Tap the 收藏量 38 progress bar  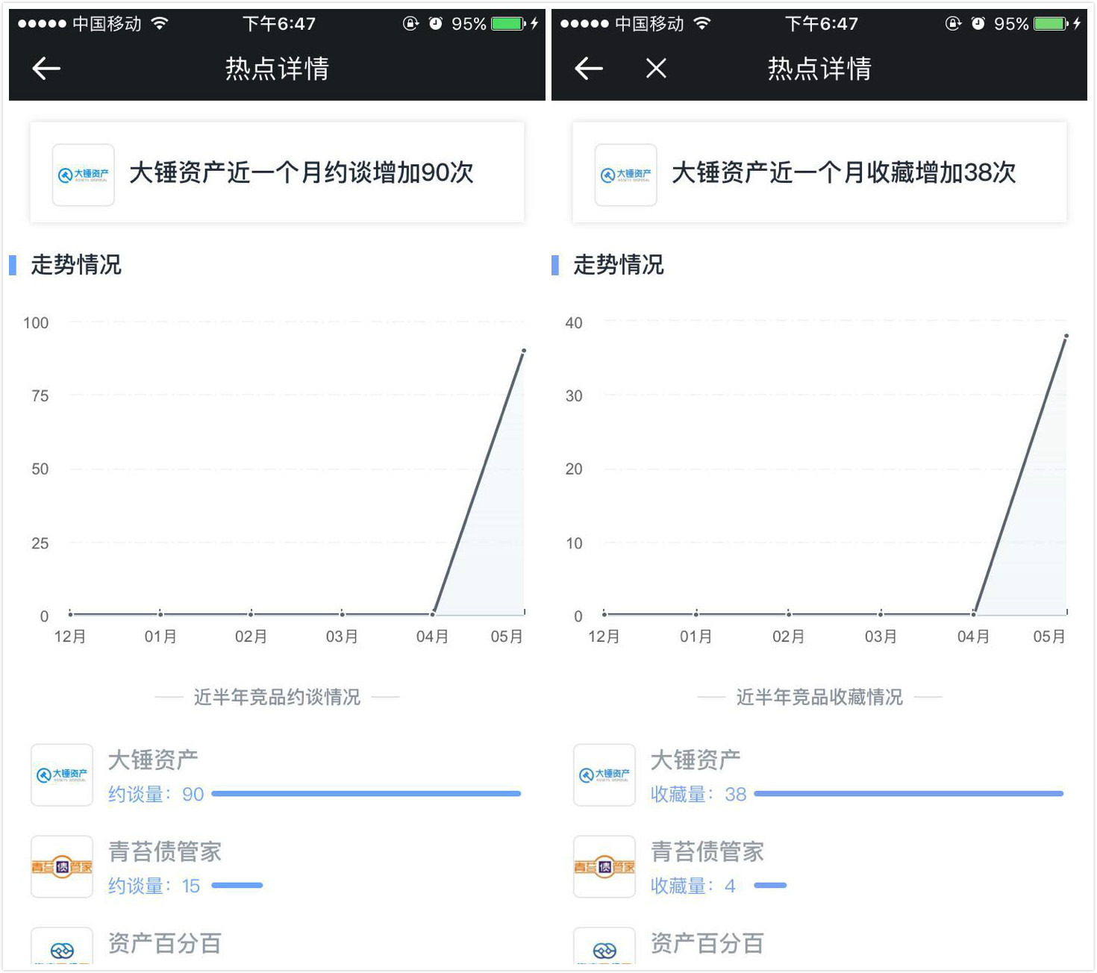[908, 793]
